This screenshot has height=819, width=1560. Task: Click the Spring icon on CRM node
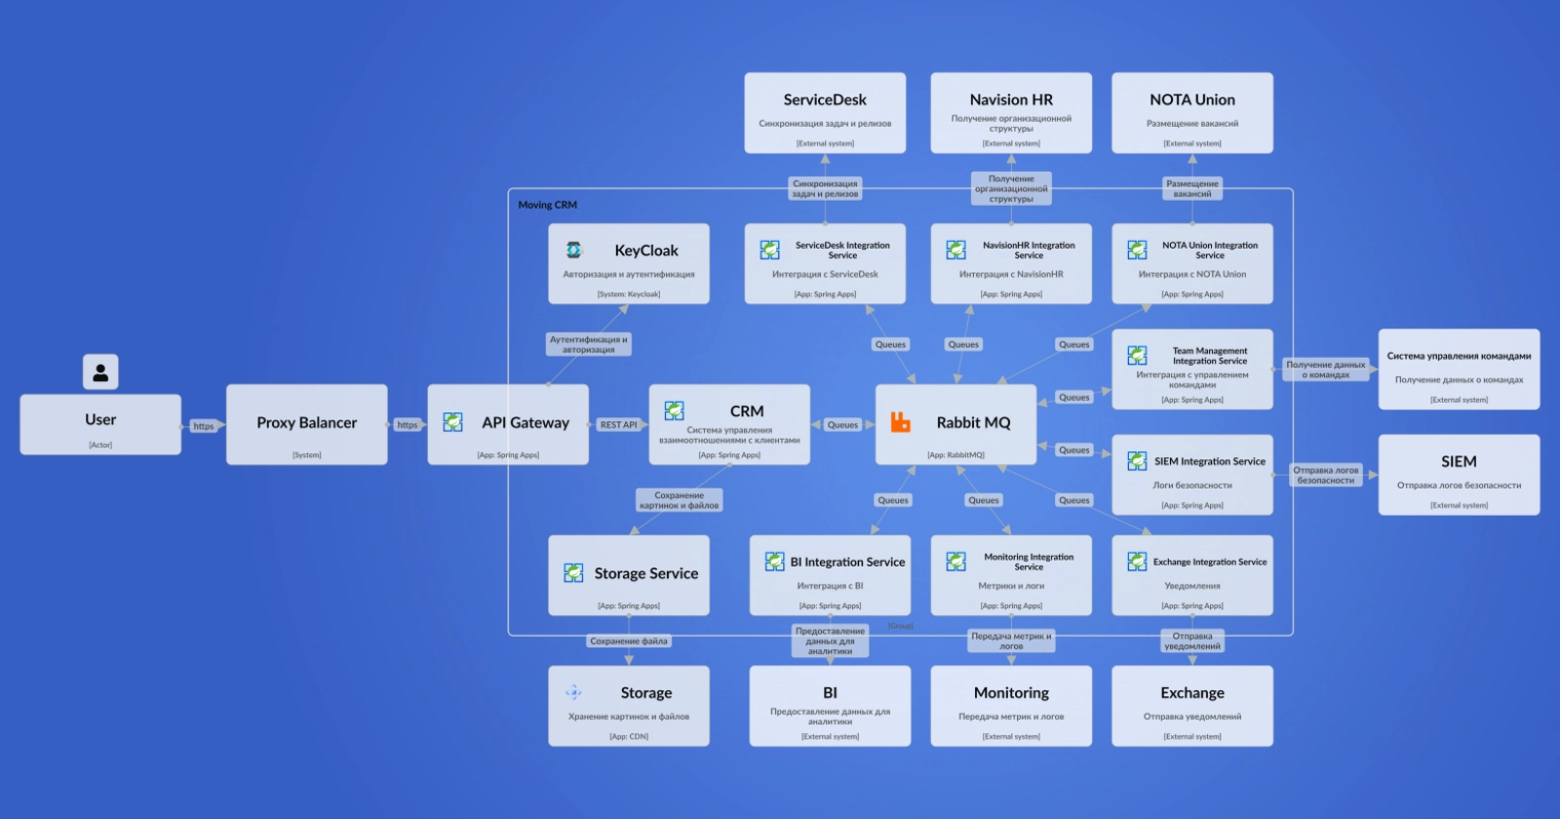(674, 410)
